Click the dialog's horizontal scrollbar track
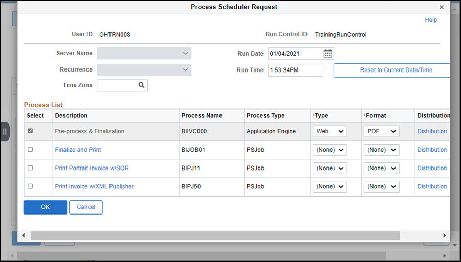The height and width of the screenshot is (262, 461). click(215, 235)
